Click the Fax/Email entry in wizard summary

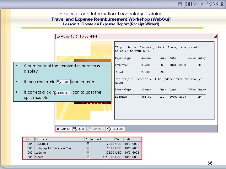pos(122,65)
